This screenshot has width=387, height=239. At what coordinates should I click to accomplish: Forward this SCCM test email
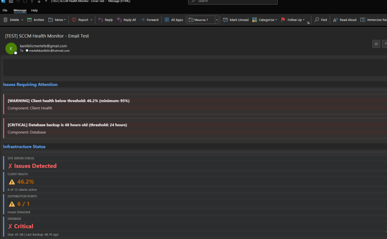pyautogui.click(x=149, y=20)
